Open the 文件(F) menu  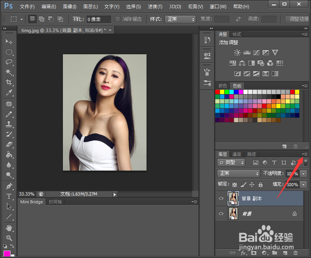tap(27, 7)
